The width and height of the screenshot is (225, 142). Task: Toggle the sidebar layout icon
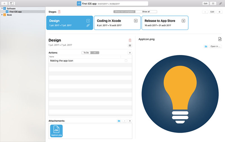[x=12, y=3]
